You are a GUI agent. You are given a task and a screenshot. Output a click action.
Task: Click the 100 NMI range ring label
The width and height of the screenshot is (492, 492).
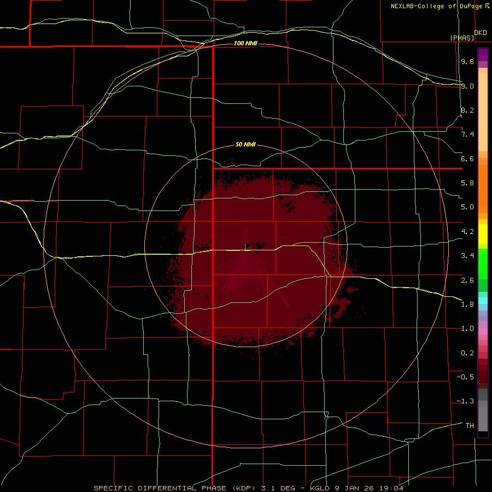(x=245, y=43)
